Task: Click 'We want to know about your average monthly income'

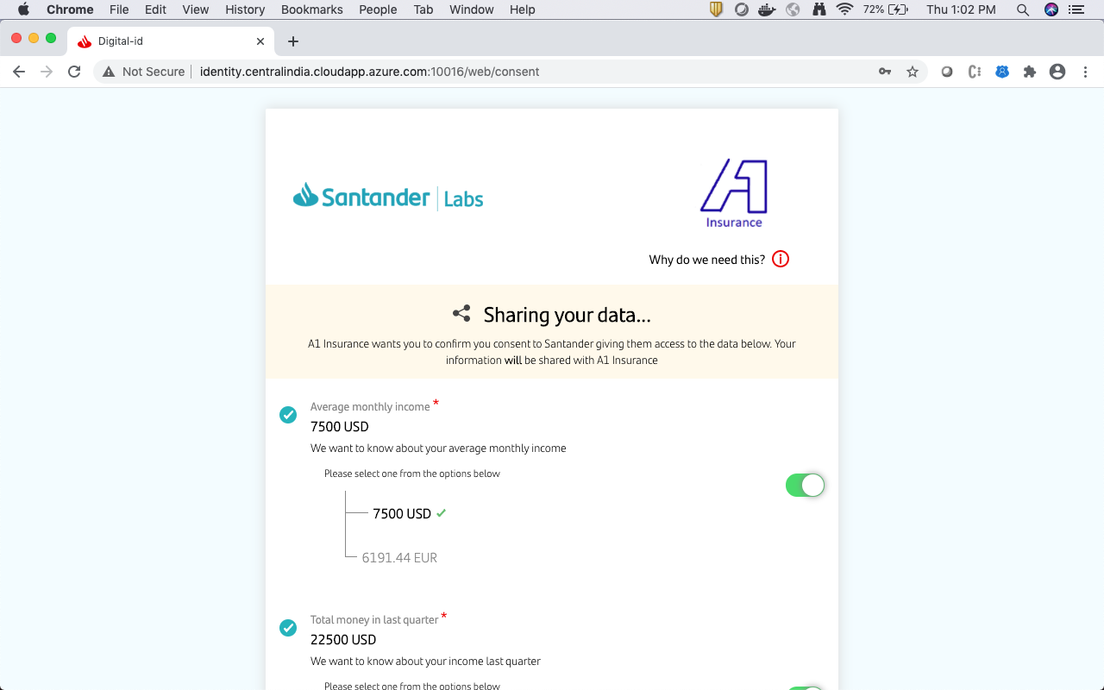Action: (438, 448)
